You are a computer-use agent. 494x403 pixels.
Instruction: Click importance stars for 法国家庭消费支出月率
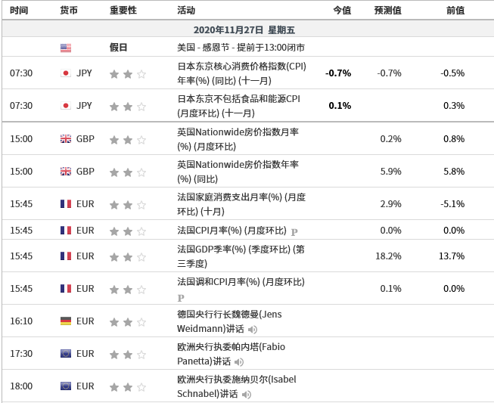pos(128,205)
